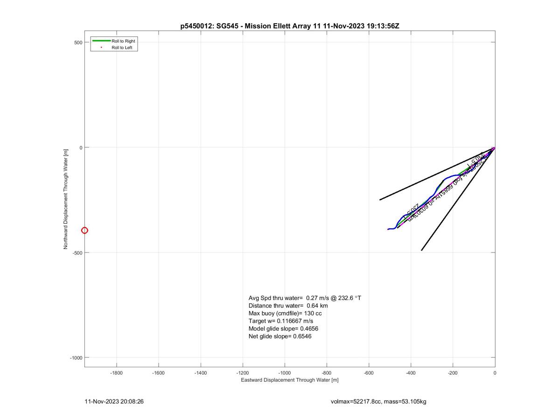Click 'Distance thru water= 0.64 km' text
Image resolution: width=560 pixels, height=413 pixels.
tap(288, 306)
